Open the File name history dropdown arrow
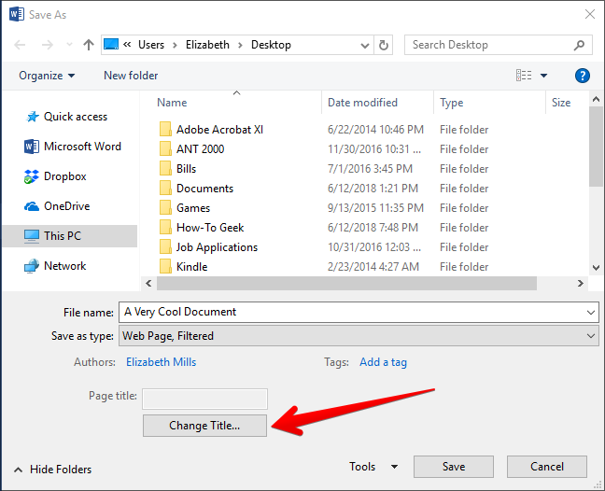605x491 pixels. click(x=591, y=313)
